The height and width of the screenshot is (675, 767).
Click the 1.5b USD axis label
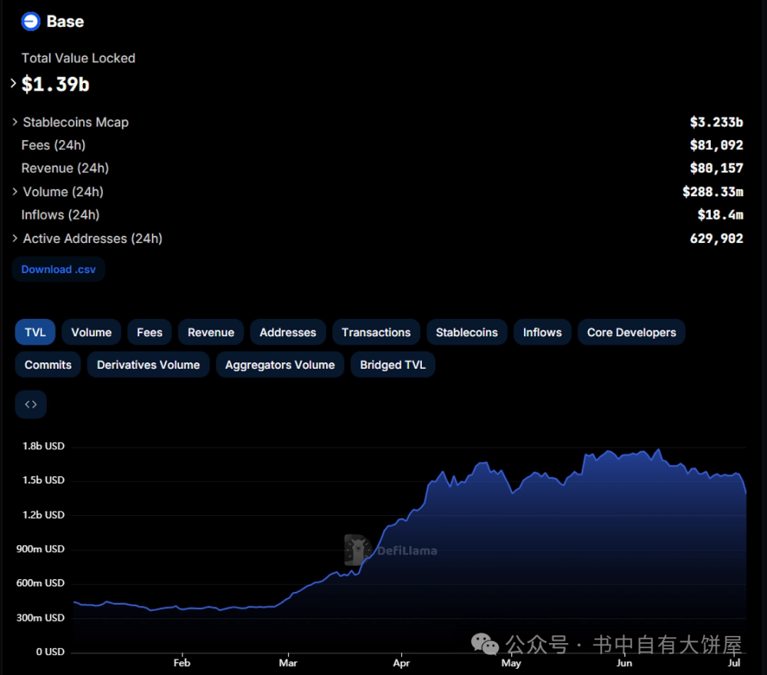pos(43,480)
